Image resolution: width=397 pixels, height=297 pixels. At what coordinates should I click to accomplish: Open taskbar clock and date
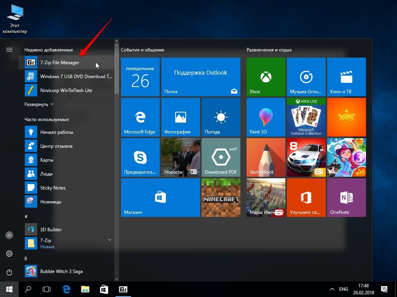363,289
